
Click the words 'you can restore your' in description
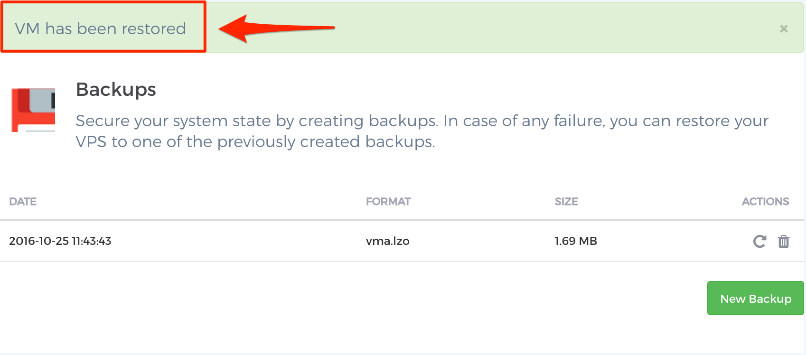tap(689, 121)
